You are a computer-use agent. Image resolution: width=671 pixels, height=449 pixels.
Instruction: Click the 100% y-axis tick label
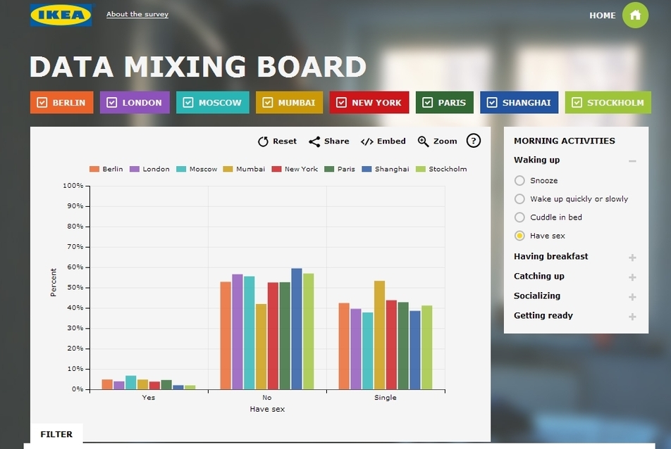[x=73, y=185]
